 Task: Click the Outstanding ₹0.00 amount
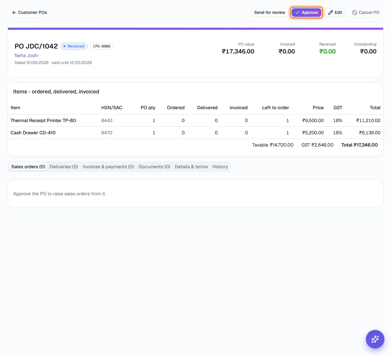(x=368, y=51)
